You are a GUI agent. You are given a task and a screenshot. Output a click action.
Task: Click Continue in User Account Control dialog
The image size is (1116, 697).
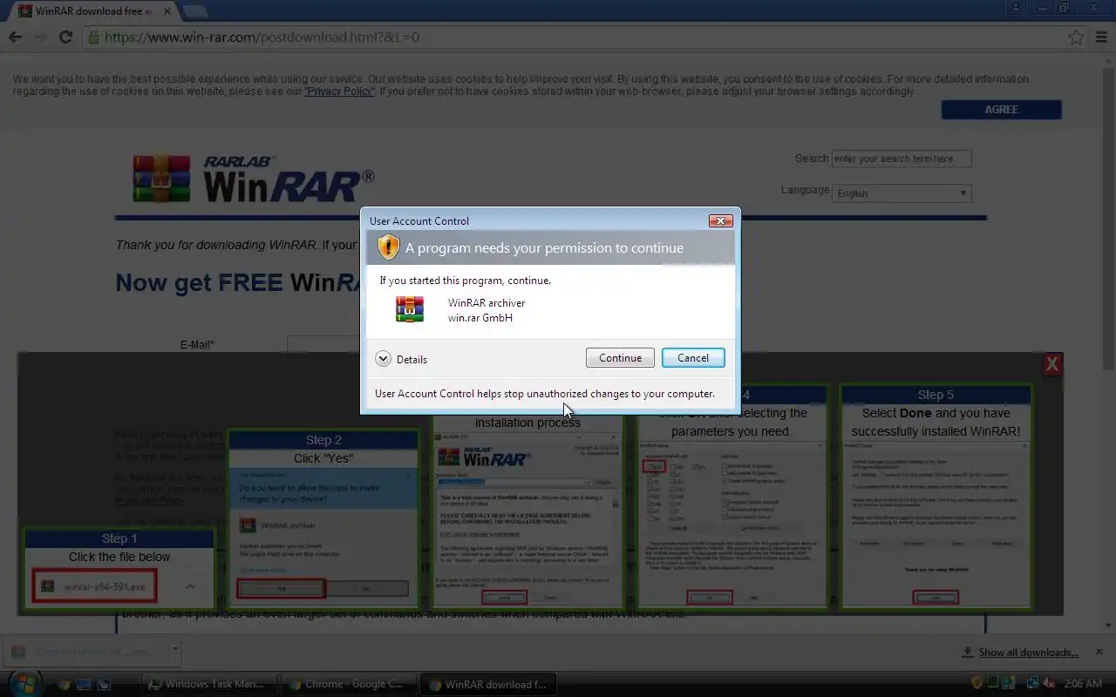(620, 358)
